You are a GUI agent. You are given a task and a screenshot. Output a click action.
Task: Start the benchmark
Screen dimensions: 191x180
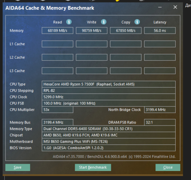pos(93,168)
